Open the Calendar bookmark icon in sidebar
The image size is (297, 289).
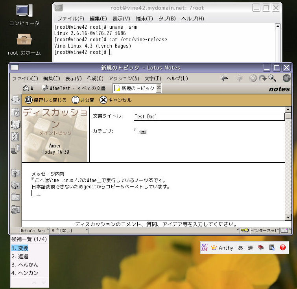coord(15,112)
